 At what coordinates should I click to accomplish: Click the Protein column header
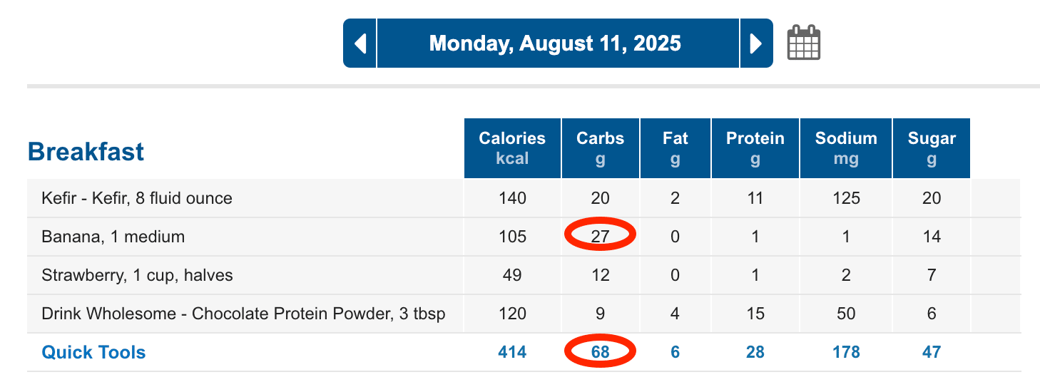click(x=755, y=148)
